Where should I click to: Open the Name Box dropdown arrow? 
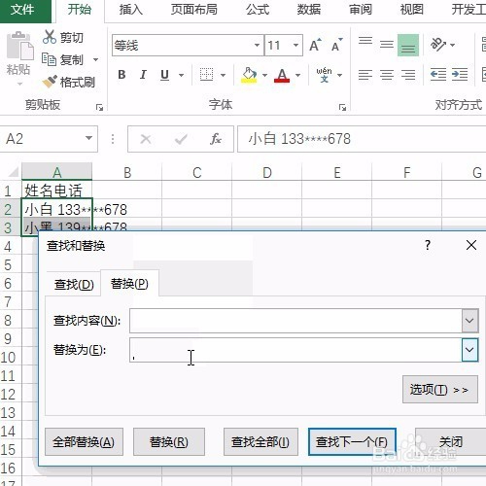click(88, 138)
